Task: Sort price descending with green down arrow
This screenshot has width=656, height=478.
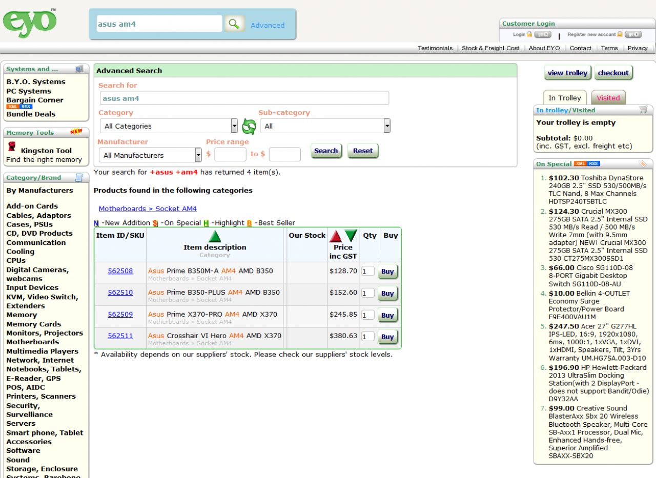Action: pos(351,236)
